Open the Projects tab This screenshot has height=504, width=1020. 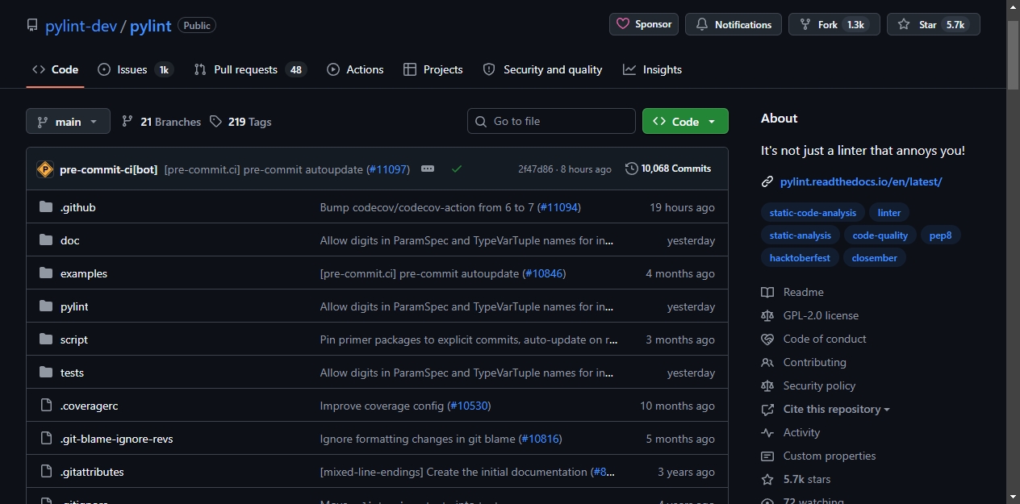coord(433,70)
